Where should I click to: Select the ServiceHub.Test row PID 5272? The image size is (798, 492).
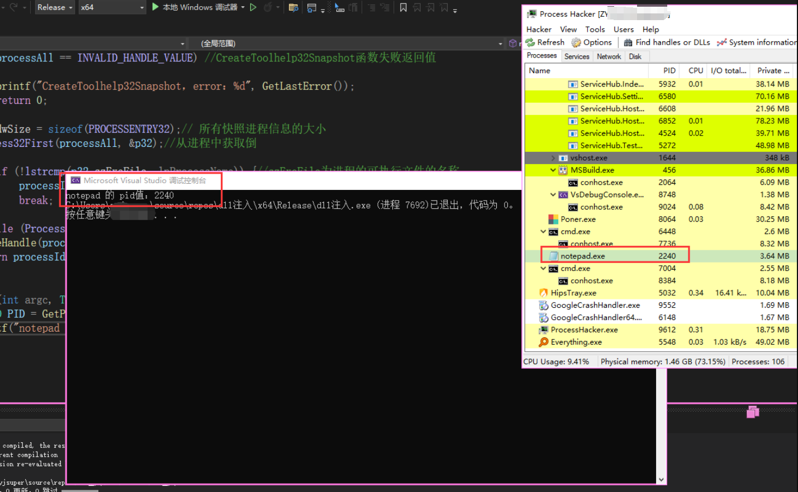[660, 145]
